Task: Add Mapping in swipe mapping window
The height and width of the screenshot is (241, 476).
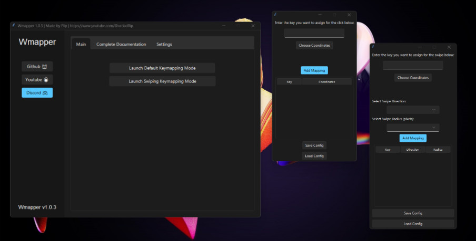Action: (x=413, y=138)
